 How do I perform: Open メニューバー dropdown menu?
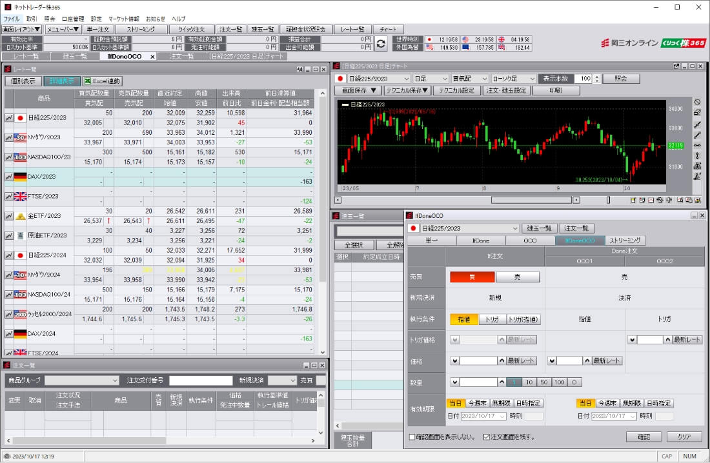pos(63,30)
